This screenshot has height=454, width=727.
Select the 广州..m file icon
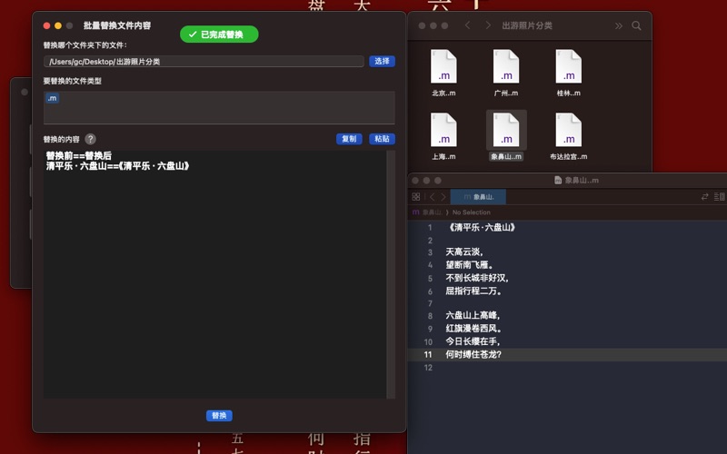point(506,66)
